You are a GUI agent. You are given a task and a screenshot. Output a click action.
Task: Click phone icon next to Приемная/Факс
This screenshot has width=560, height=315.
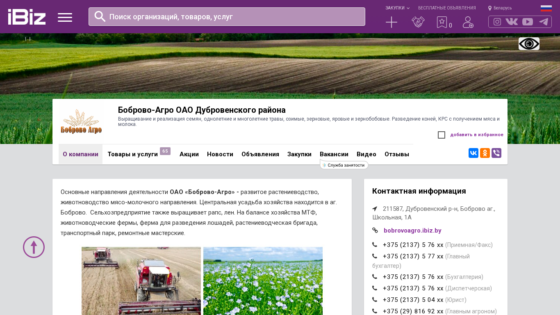[375, 245]
